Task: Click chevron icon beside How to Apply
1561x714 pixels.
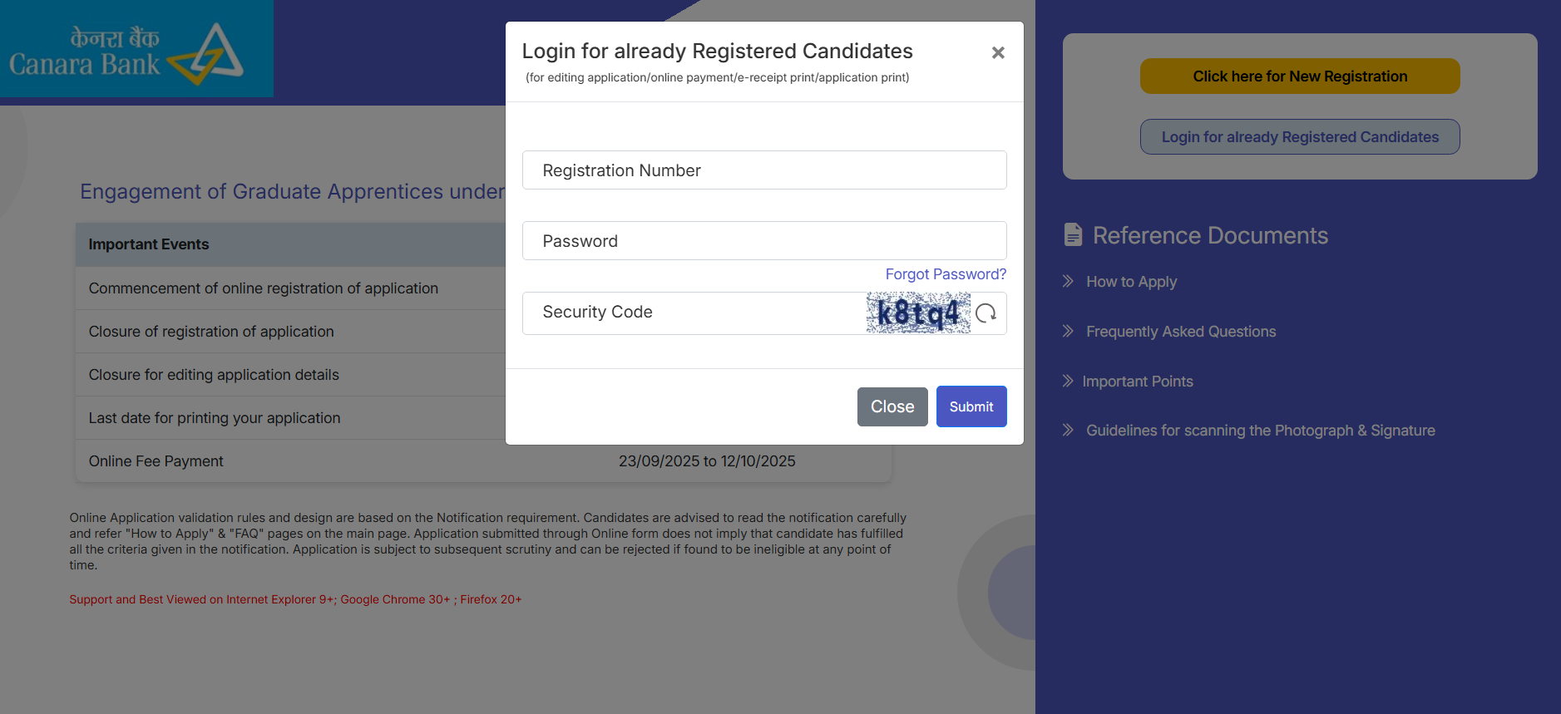Action: tap(1068, 282)
